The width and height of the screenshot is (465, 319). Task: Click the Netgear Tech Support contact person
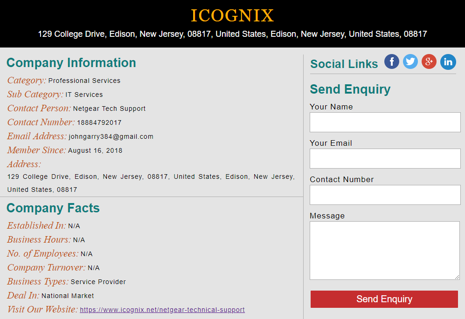point(109,109)
